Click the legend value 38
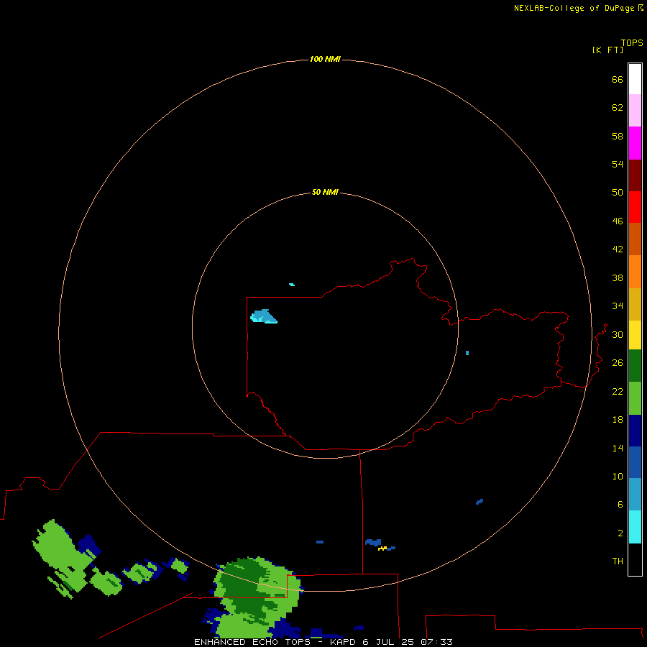647x647 pixels. (618, 277)
